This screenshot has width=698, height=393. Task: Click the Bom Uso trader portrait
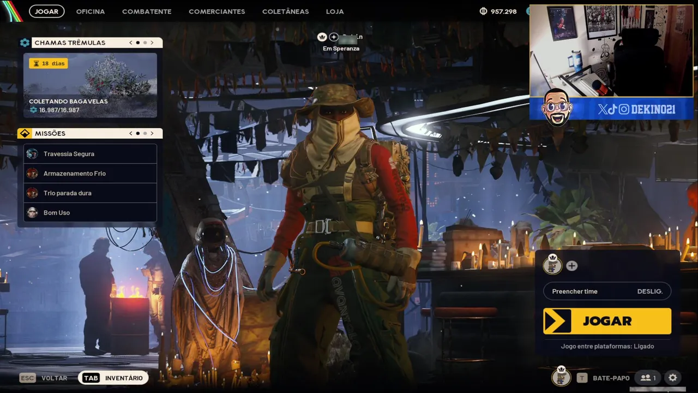32,213
